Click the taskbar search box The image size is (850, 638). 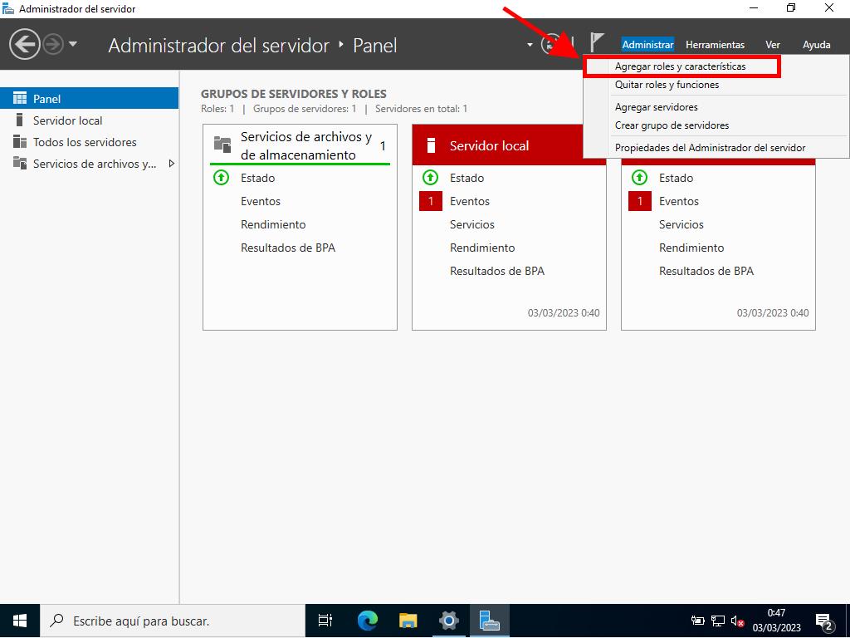[174, 621]
